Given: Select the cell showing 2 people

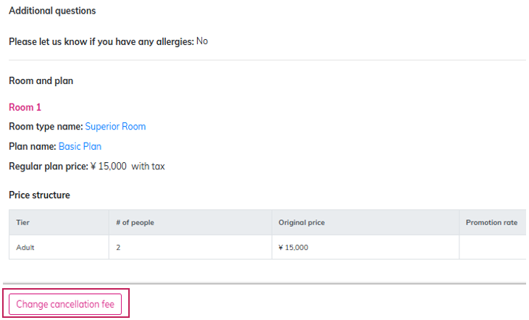Looking at the screenshot, I should pos(118,248).
